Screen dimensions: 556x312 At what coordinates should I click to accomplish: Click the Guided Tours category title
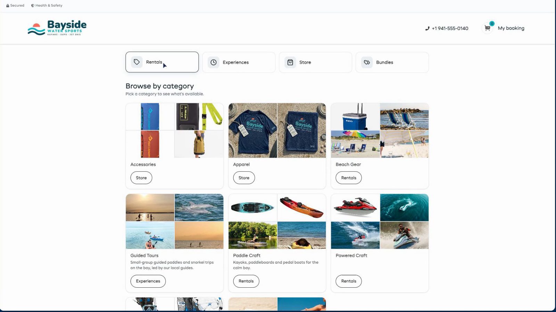(144, 256)
